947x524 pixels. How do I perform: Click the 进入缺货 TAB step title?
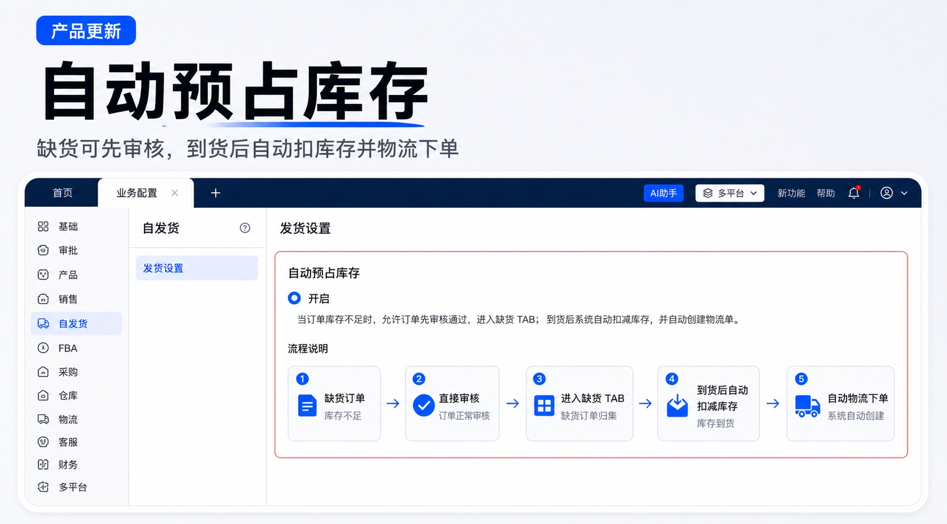click(593, 398)
